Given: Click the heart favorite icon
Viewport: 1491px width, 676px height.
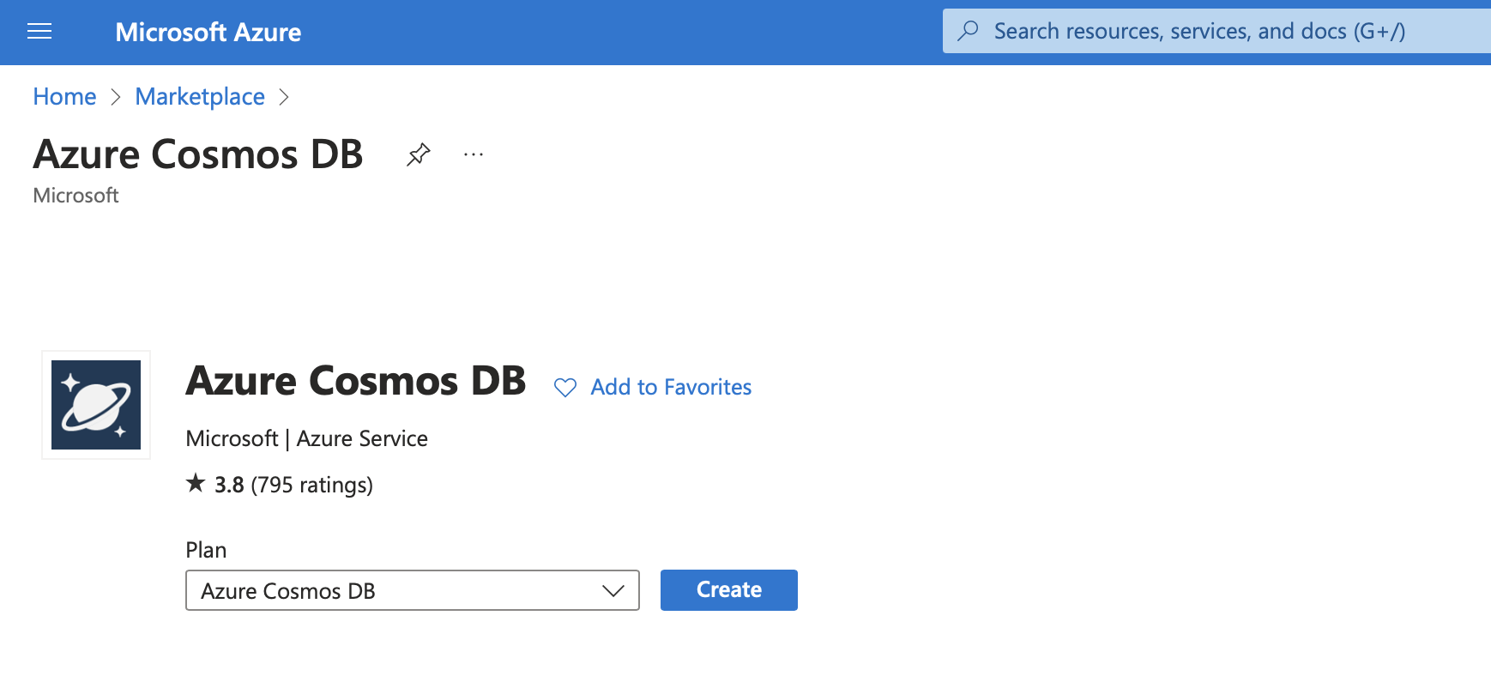Looking at the screenshot, I should [x=565, y=388].
